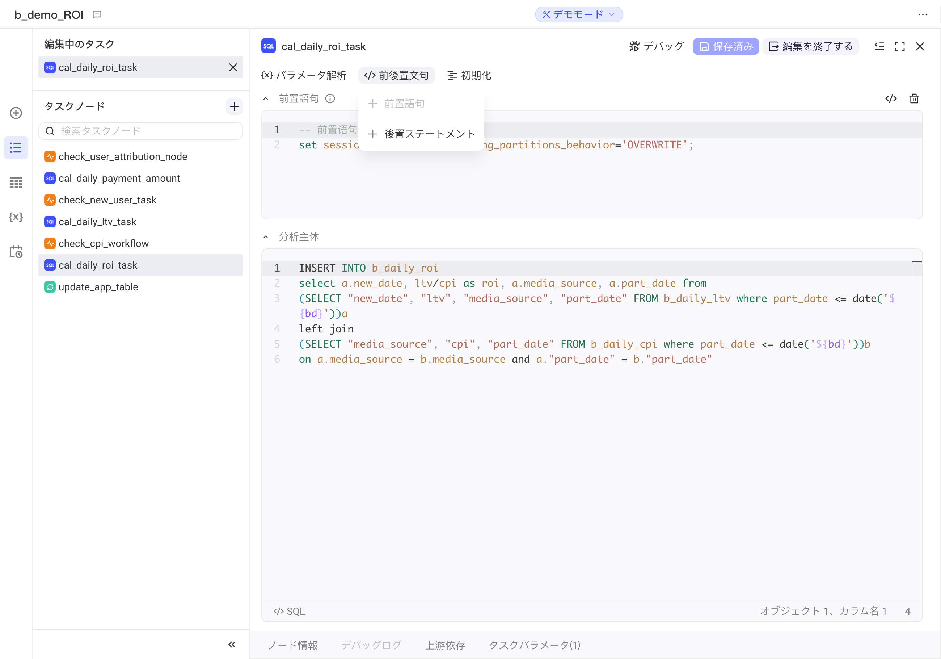The height and width of the screenshot is (659, 941).
Task: Click the collapse outline icon in task header
Action: tap(879, 46)
